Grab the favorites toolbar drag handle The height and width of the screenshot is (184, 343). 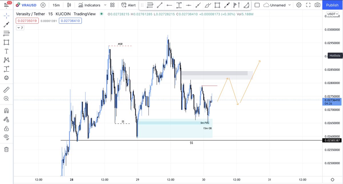pos(142,5)
